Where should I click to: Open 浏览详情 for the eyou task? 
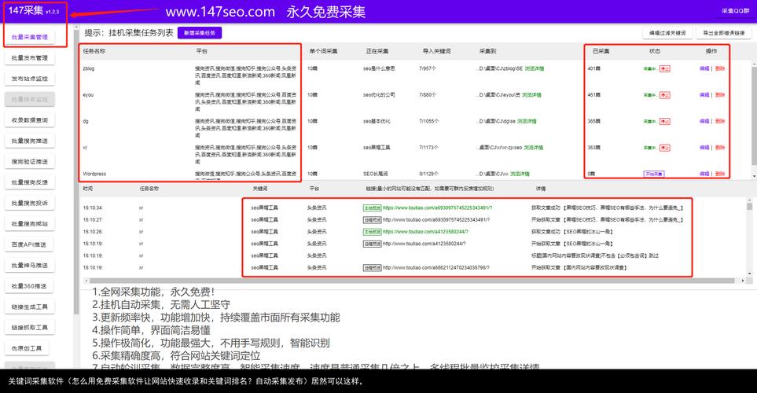(x=531, y=95)
